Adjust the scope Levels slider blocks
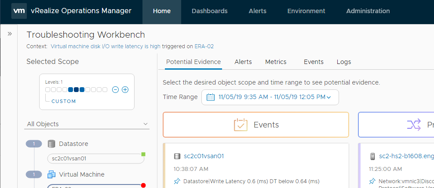This screenshot has width=434, height=188. click(x=76, y=90)
